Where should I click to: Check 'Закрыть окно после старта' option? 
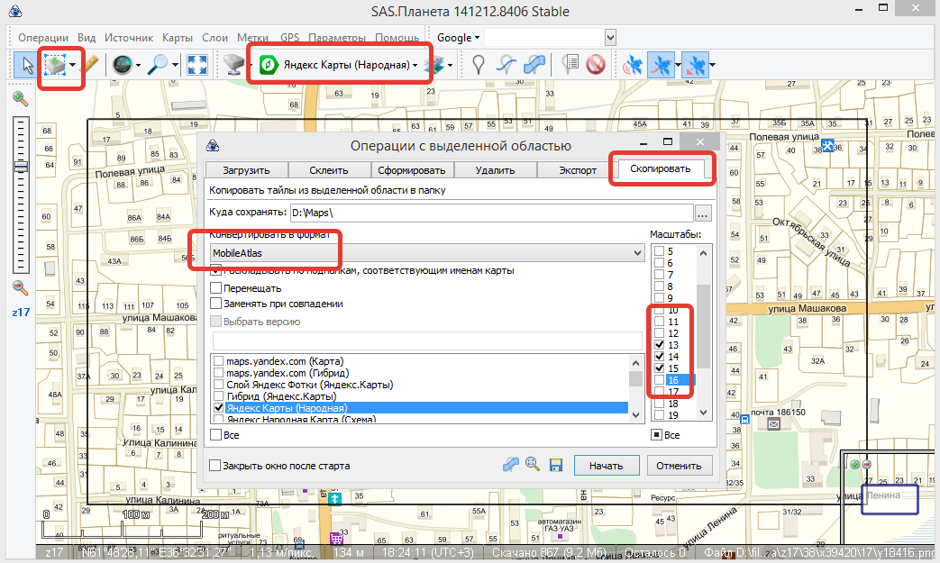215,466
